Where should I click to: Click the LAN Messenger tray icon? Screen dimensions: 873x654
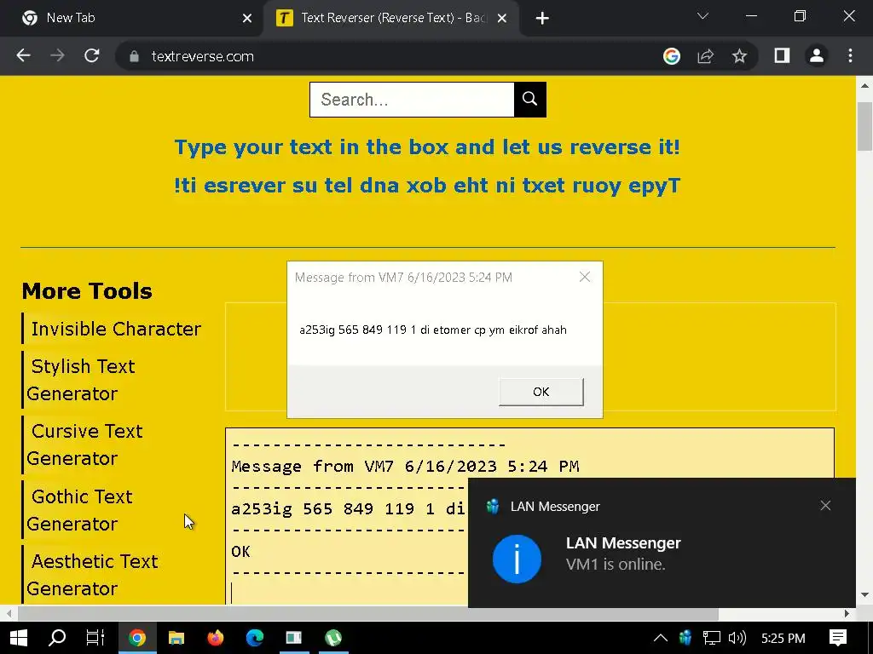[685, 637]
